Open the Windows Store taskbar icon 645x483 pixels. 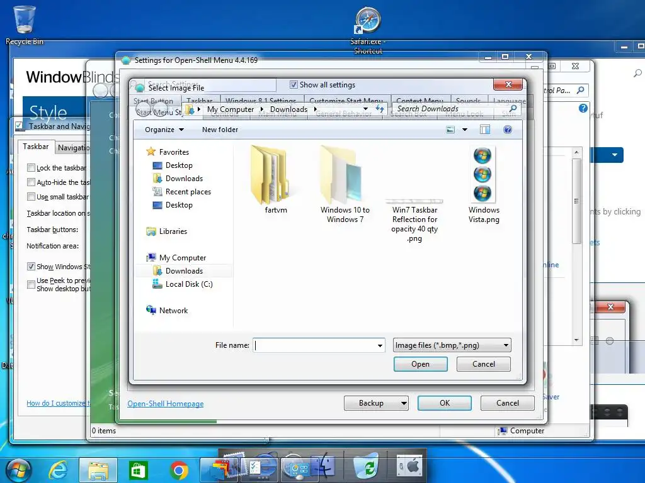point(138,470)
